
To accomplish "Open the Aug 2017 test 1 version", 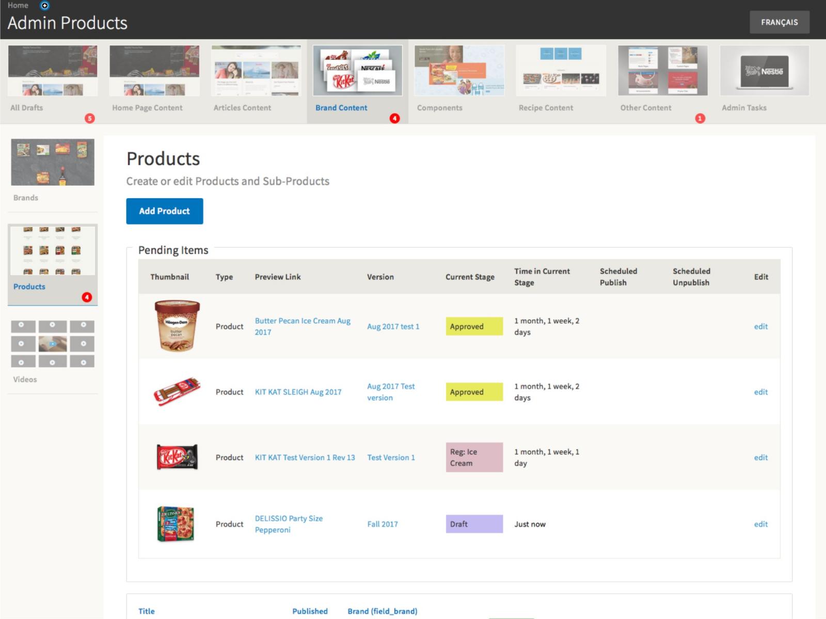I will pyautogui.click(x=393, y=327).
